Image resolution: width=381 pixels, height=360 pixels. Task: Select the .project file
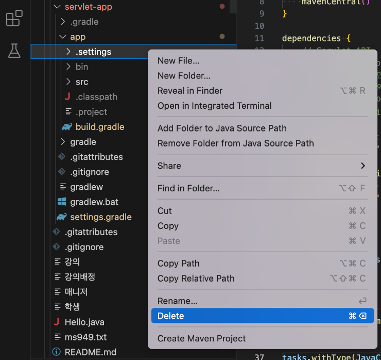(91, 112)
